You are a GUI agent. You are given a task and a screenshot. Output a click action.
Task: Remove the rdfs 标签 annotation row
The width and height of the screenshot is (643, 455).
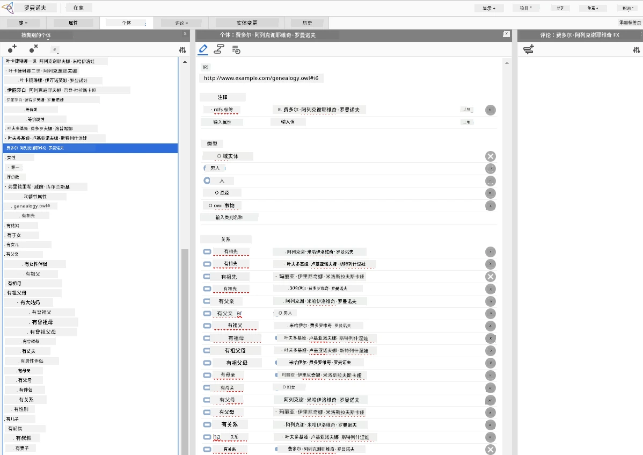(491, 110)
